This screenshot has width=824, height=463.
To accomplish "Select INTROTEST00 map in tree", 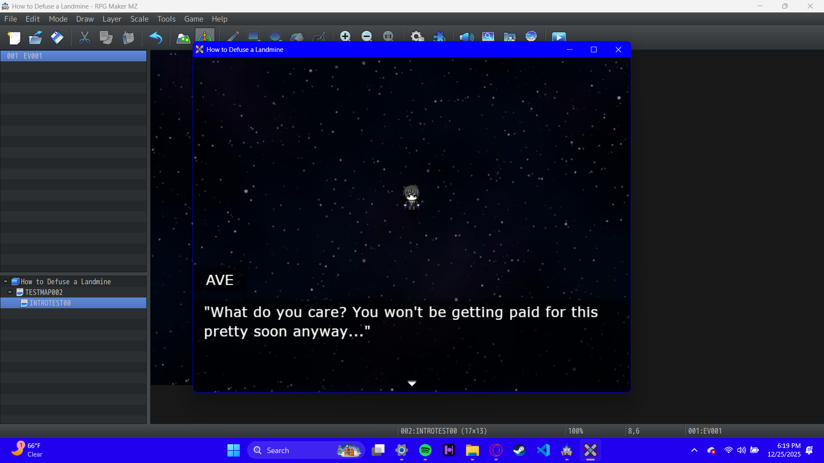I will coord(50,303).
